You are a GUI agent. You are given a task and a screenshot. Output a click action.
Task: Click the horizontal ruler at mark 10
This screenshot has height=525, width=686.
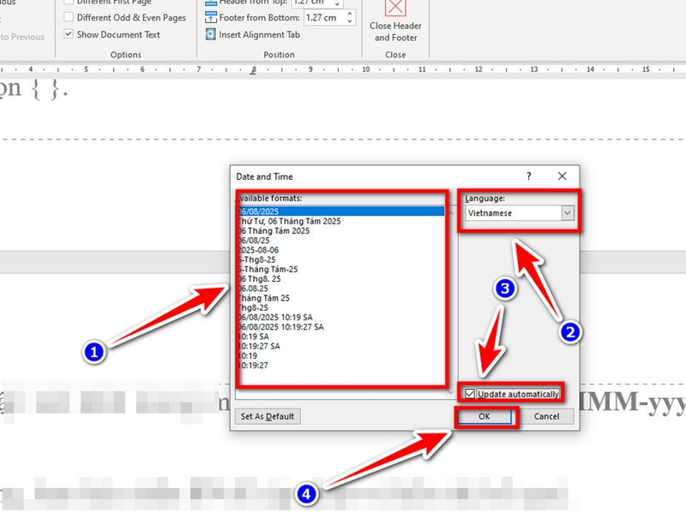click(366, 69)
